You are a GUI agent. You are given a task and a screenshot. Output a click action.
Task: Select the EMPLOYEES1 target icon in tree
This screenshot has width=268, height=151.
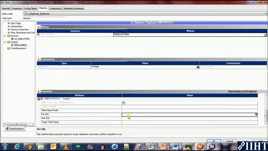pos(12,45)
